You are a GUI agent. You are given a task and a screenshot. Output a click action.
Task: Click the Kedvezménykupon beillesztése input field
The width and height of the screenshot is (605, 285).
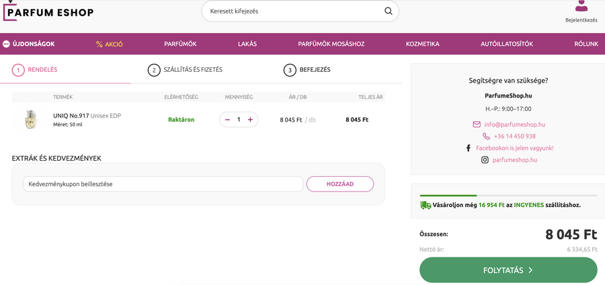(163, 184)
